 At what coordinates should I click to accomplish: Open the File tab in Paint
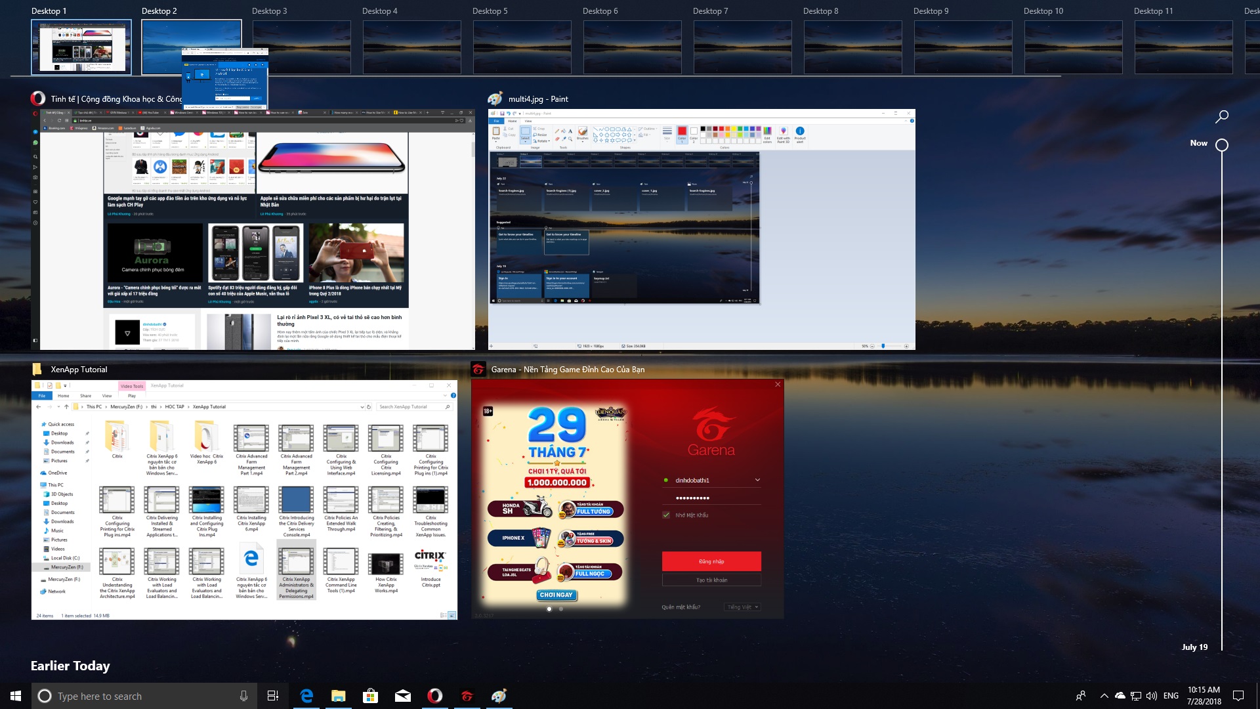click(x=496, y=121)
